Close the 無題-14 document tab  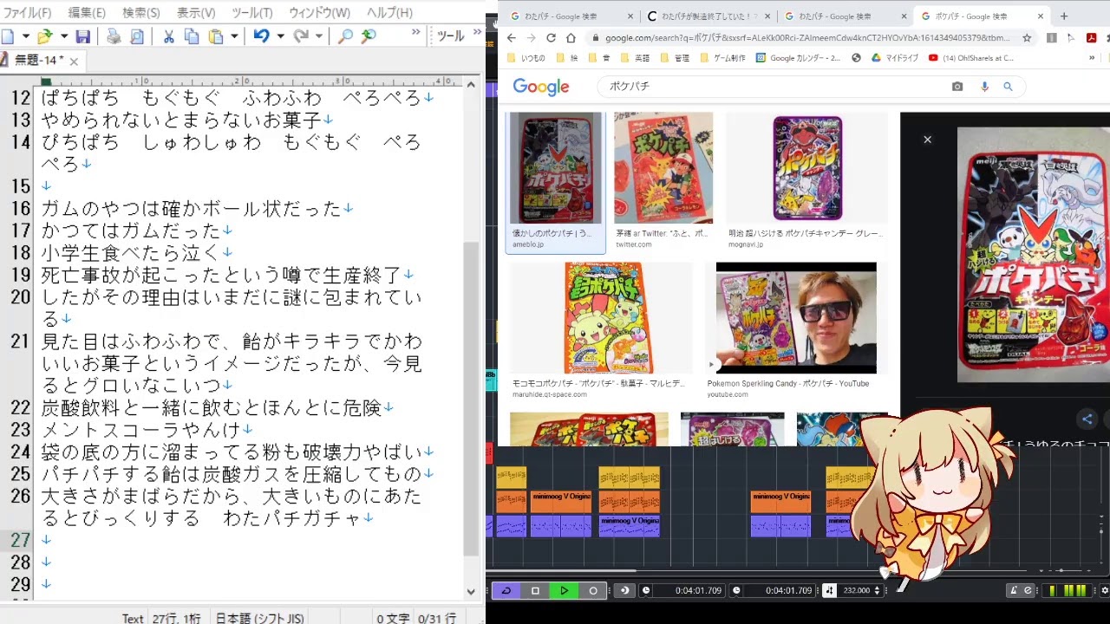coord(74,61)
